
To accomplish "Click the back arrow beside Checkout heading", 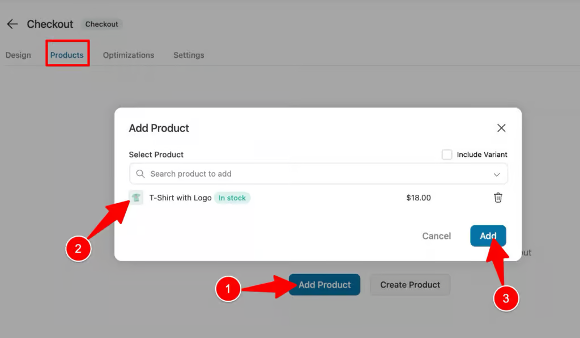I will pyautogui.click(x=12, y=24).
